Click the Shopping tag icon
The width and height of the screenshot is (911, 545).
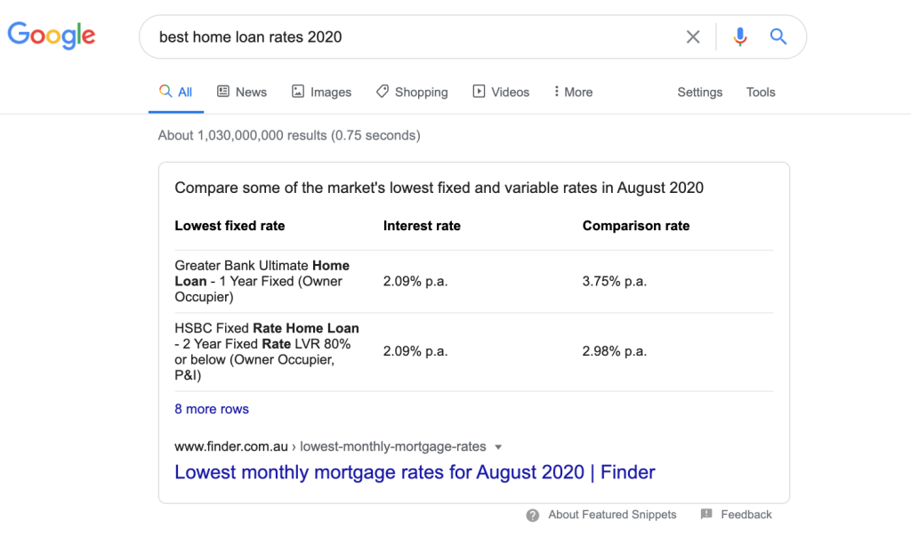click(x=383, y=91)
